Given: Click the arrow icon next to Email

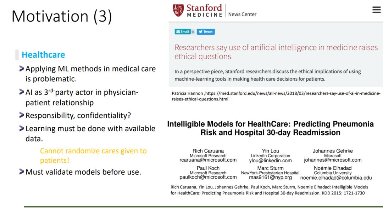Looking at the screenshot, I should tap(193, 32).
